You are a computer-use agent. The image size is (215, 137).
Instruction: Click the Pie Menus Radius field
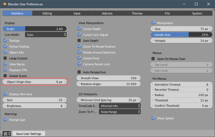[181, 95]
